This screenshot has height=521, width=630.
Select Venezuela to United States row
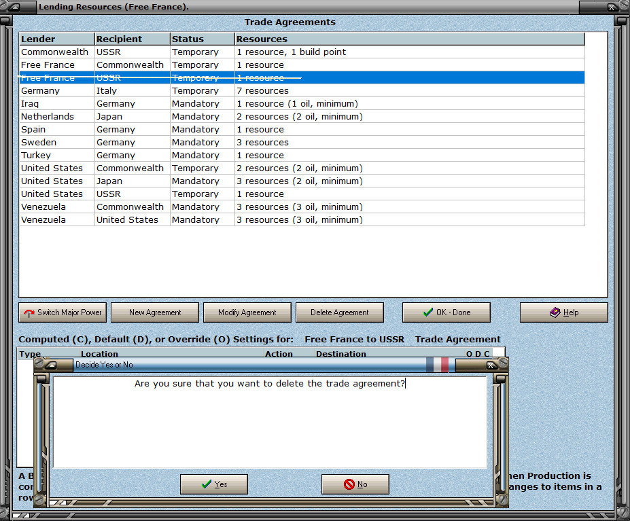(302, 219)
